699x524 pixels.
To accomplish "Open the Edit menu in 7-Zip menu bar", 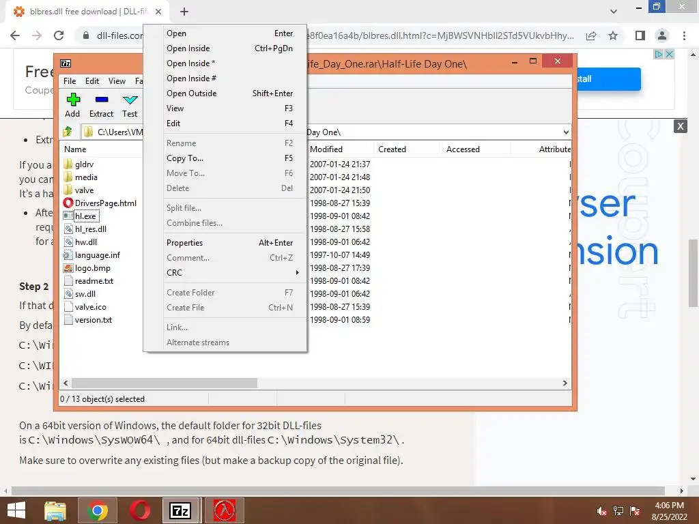I will (x=92, y=81).
